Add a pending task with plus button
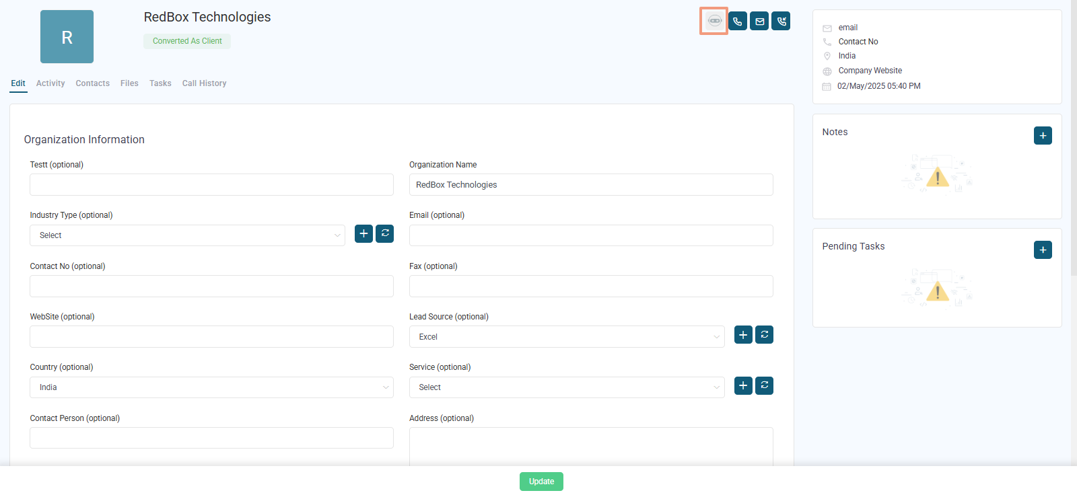Viewport: 1077px width, 497px height. tap(1043, 250)
